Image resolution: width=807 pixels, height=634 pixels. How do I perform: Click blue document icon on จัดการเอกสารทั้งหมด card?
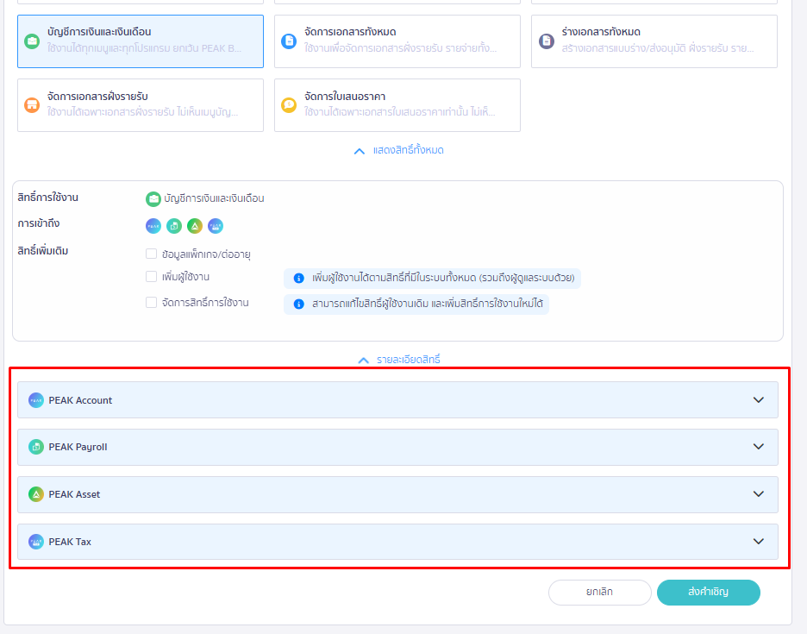[x=289, y=41]
